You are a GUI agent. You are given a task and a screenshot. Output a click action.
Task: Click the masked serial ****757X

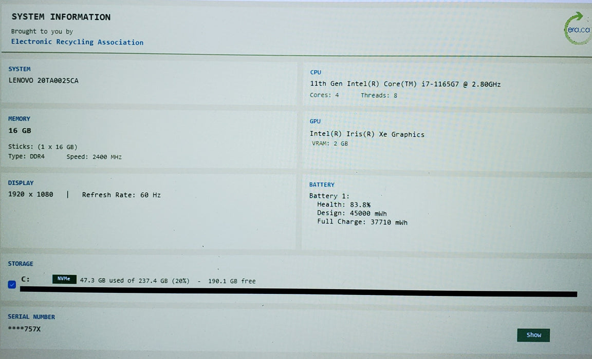click(24, 329)
